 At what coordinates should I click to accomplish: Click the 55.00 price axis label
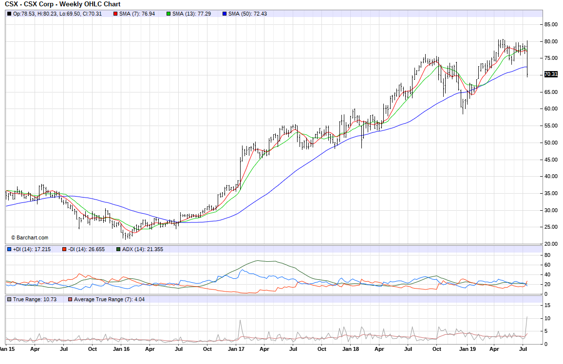click(x=551, y=126)
